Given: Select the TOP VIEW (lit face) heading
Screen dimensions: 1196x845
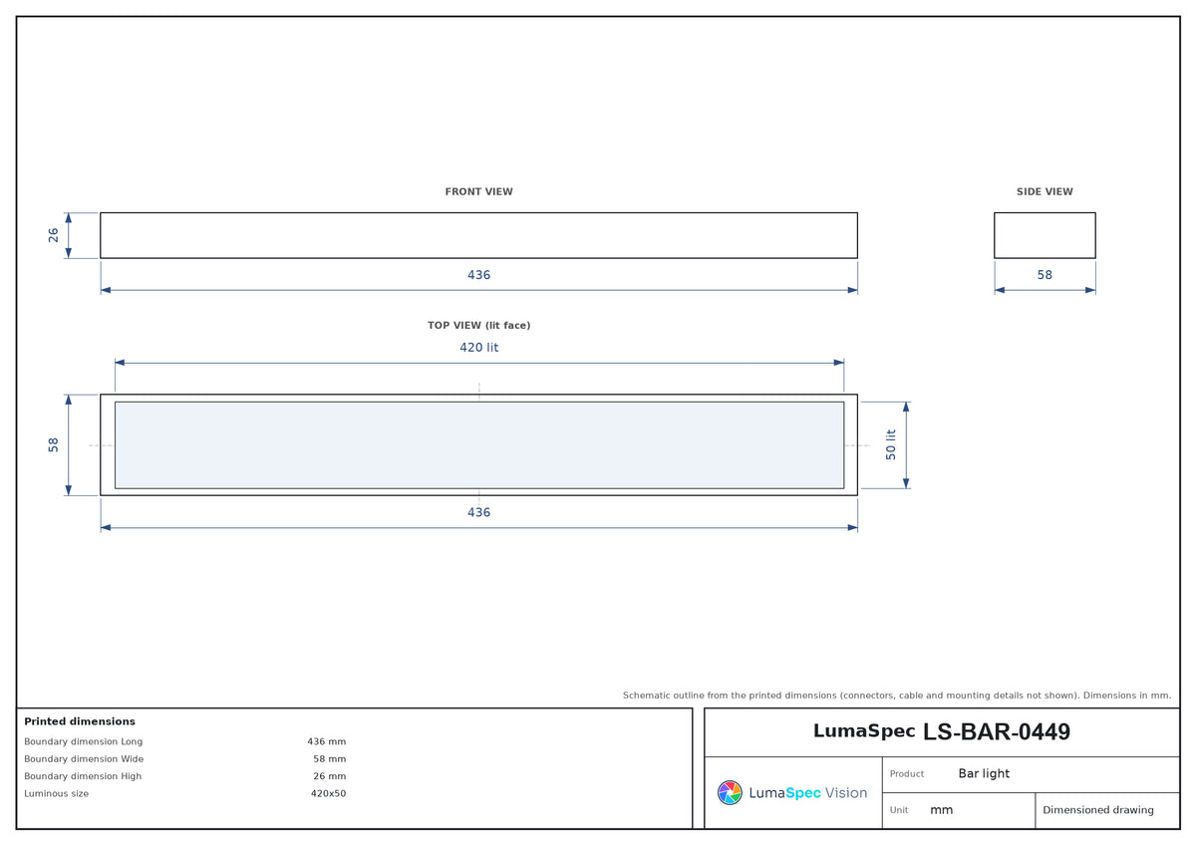Looking at the screenshot, I should coord(478,325).
